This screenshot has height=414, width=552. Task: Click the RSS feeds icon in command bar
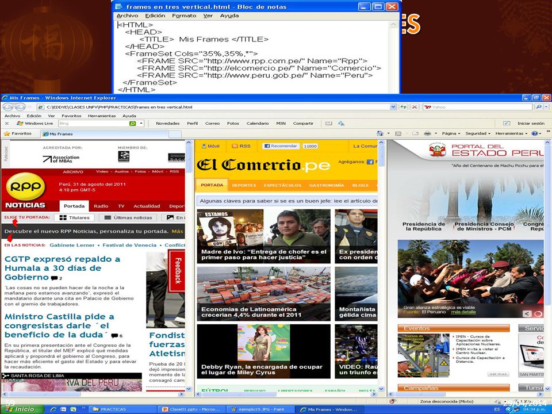(x=398, y=133)
